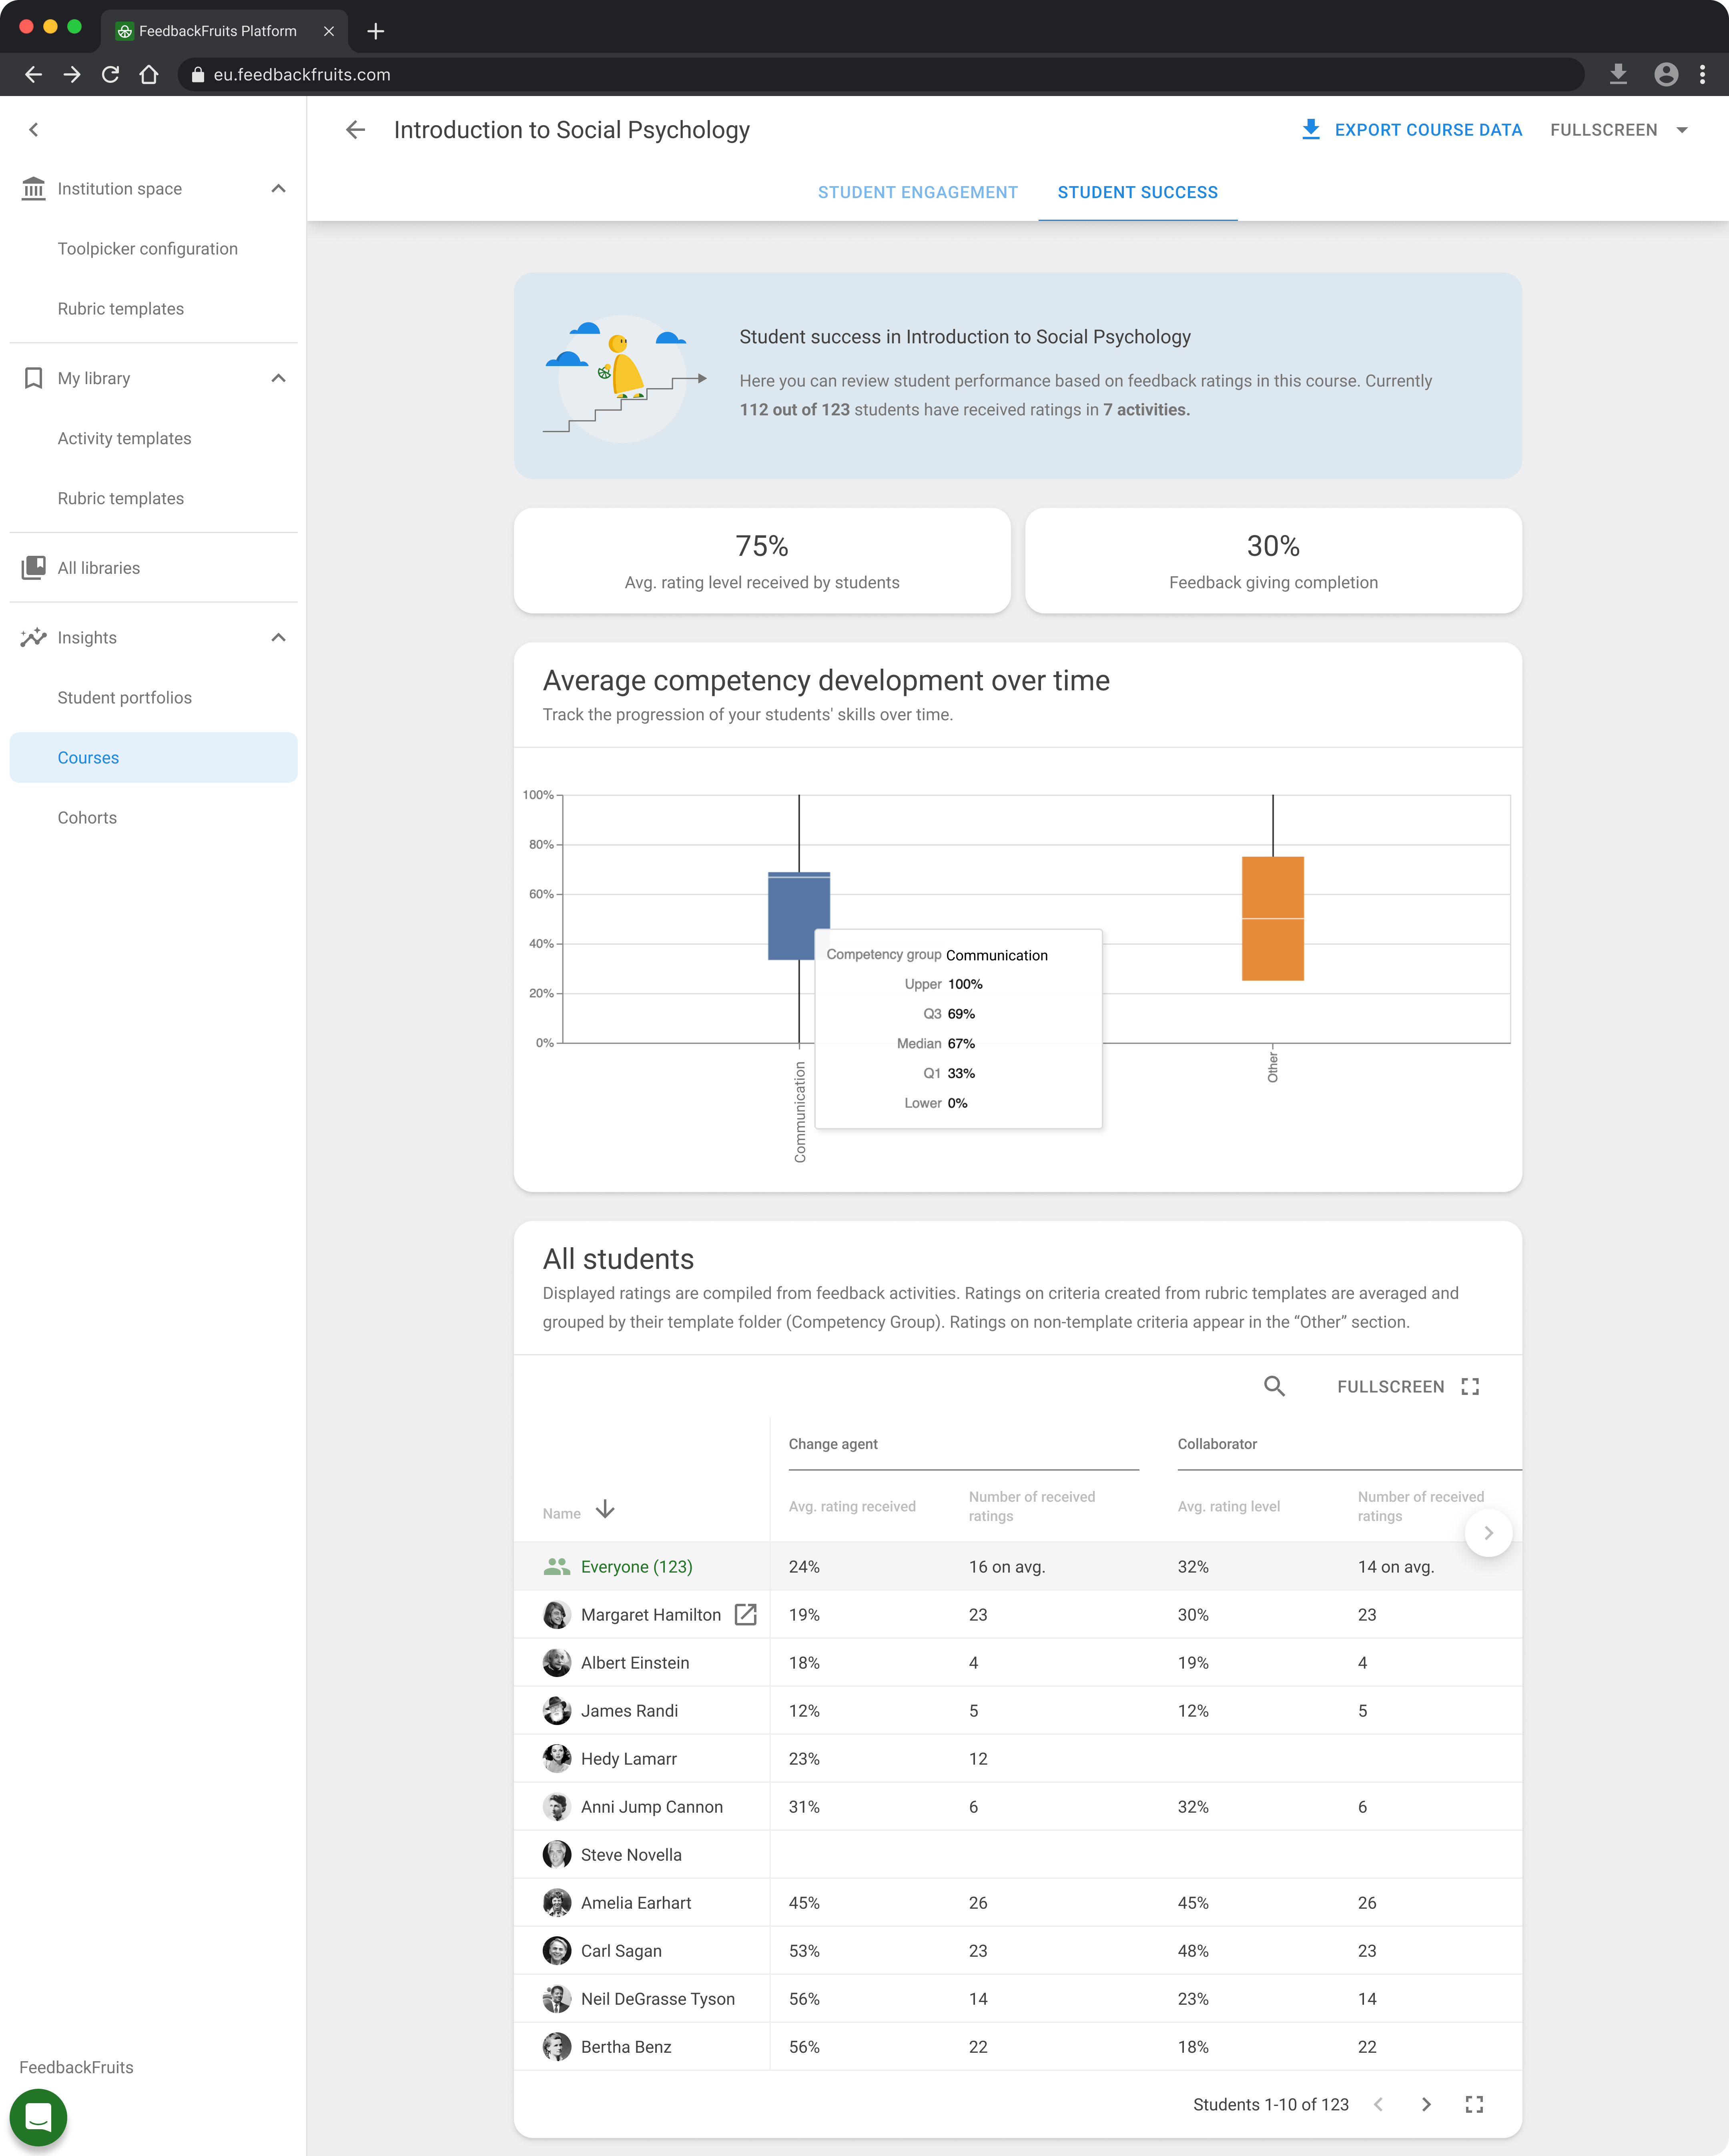The height and width of the screenshot is (2156, 1729).
Task: Click the All students FULLSCREEN button
Action: point(1408,1387)
